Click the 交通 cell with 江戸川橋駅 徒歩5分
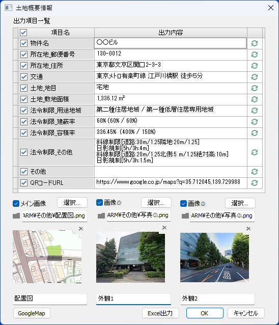The image size is (279, 325). (171, 77)
